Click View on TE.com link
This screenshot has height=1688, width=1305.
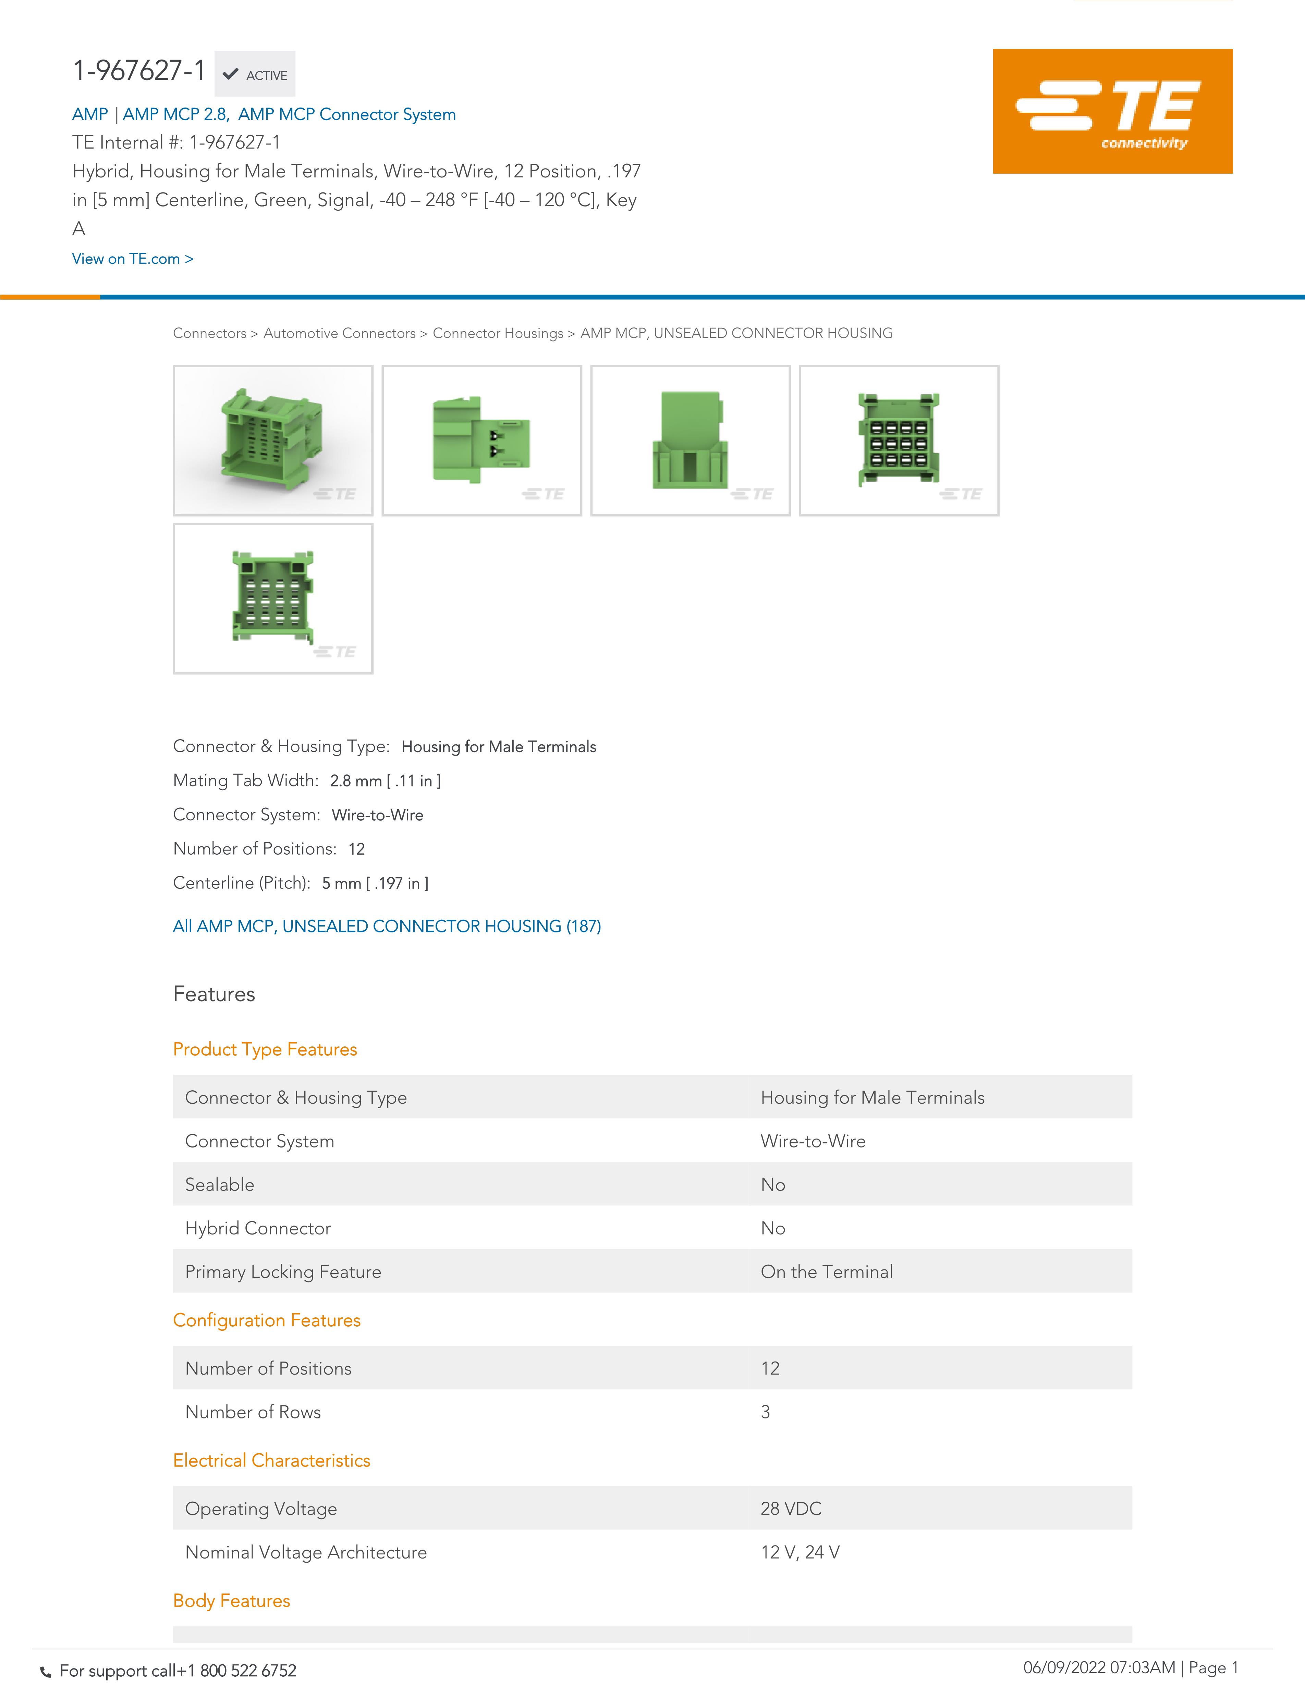[132, 259]
